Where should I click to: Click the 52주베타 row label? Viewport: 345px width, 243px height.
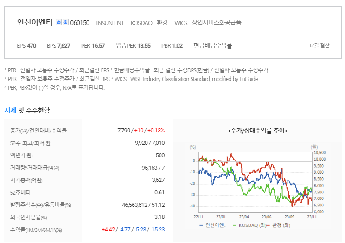(20, 193)
